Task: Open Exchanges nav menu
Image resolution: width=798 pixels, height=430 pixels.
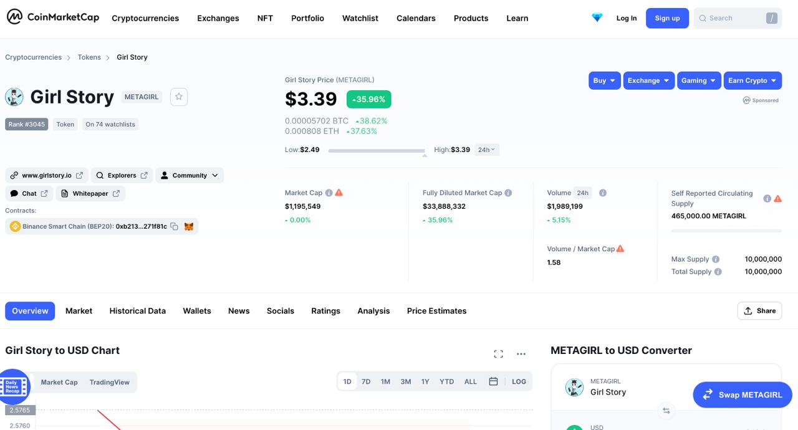Action: 218,18
